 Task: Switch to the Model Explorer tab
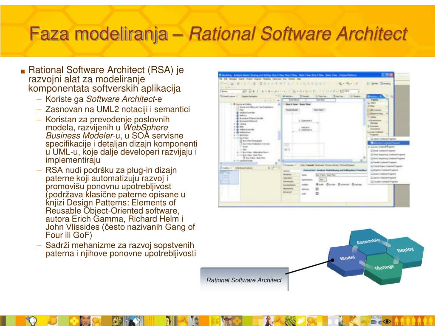(x=229, y=96)
